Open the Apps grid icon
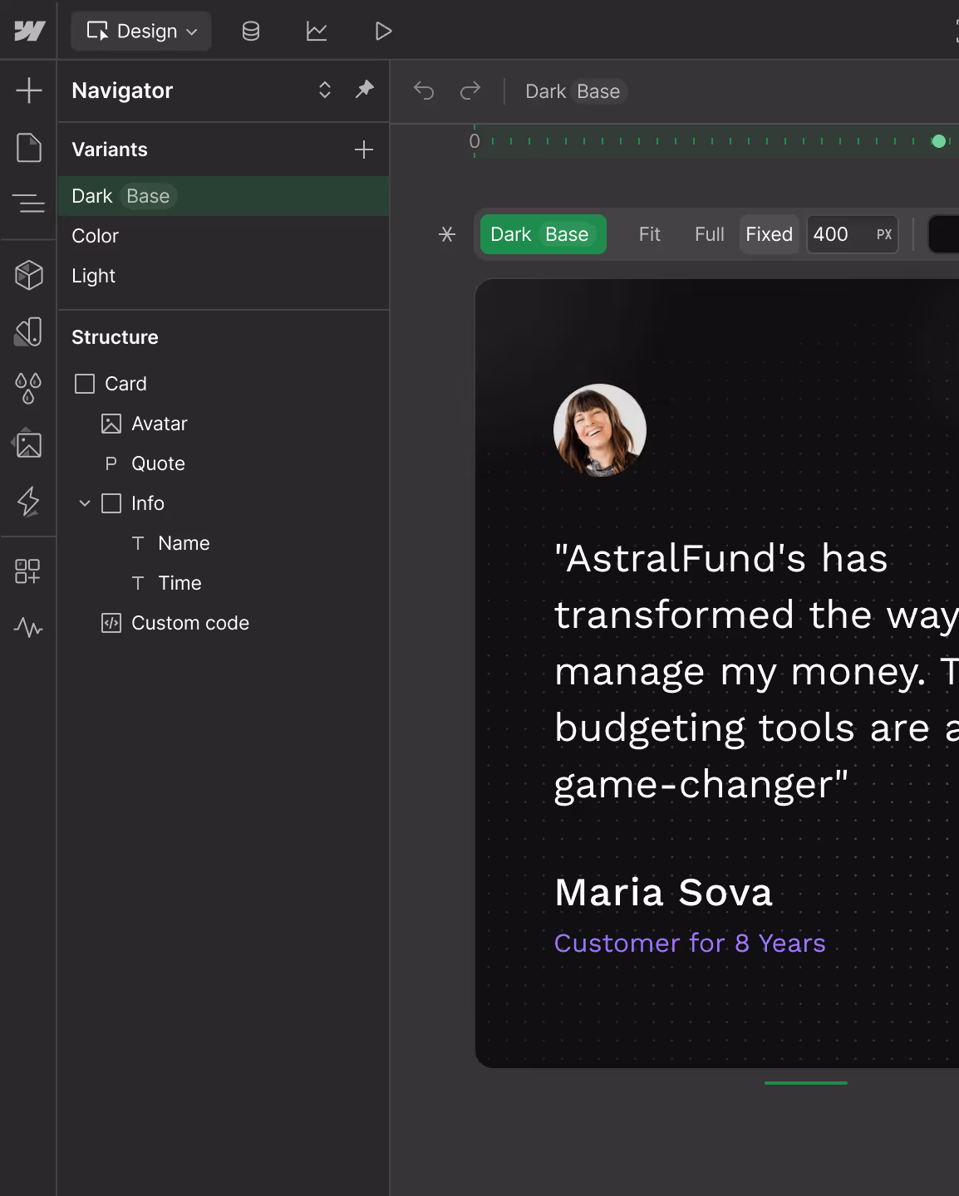Image resolution: width=959 pixels, height=1196 pixels. tap(27, 571)
